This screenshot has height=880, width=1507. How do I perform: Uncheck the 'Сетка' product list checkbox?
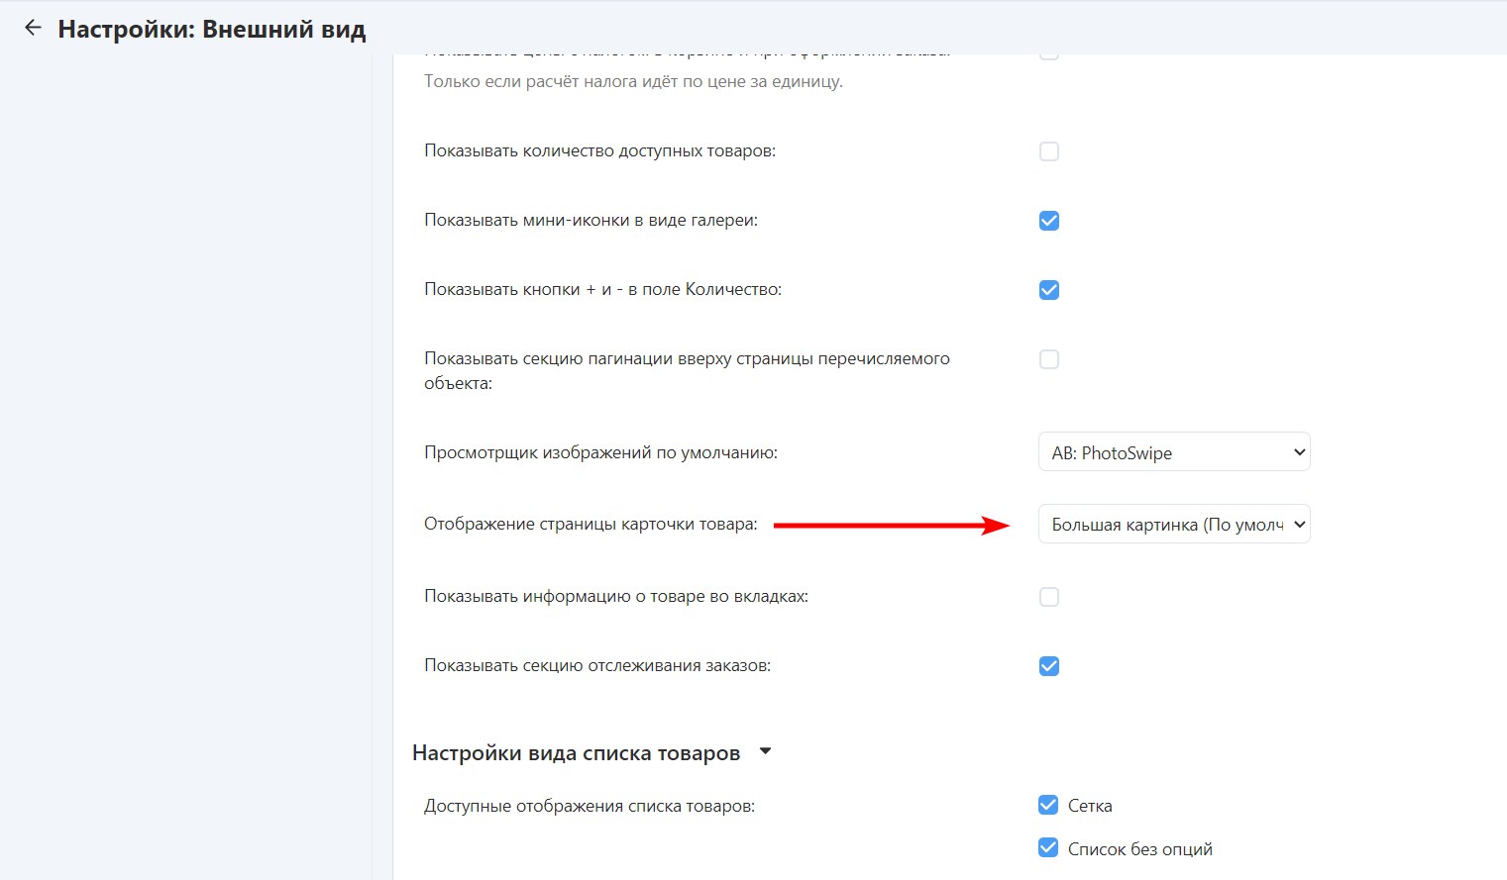click(x=1047, y=805)
